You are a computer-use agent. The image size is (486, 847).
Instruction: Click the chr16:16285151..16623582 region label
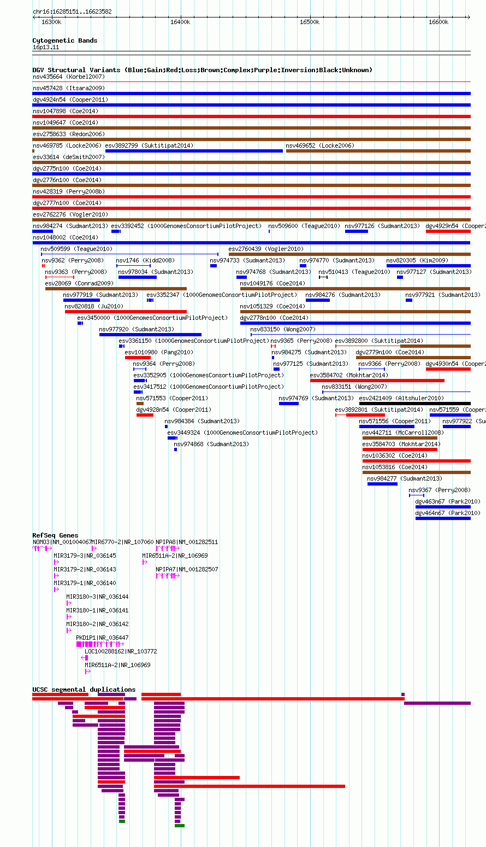click(72, 11)
